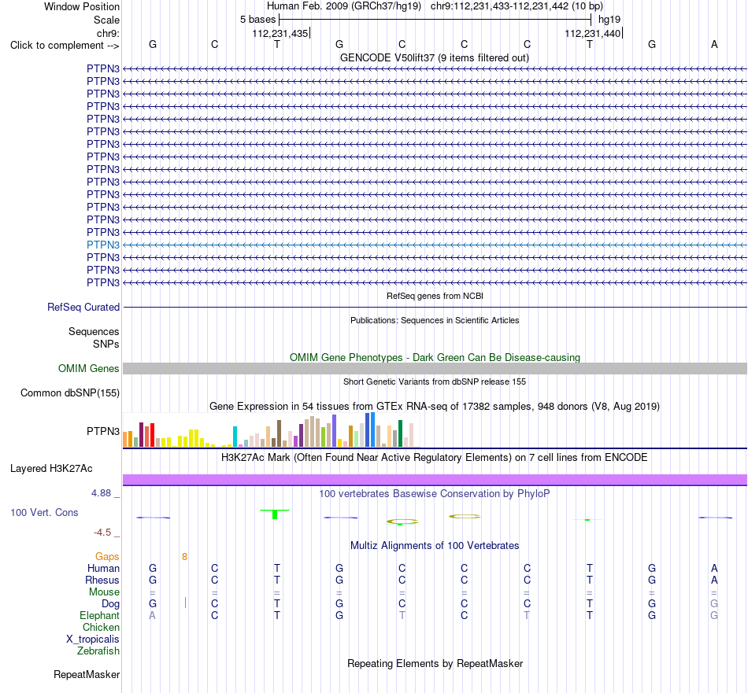
Task: Click the PTPN3 label beside the GTEx bar chart
Action: (x=103, y=431)
